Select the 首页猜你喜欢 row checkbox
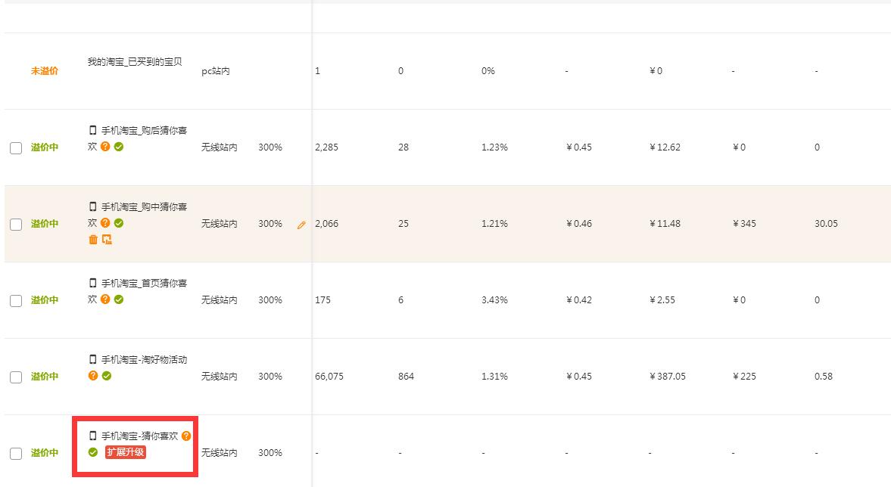891x487 pixels. (x=16, y=301)
